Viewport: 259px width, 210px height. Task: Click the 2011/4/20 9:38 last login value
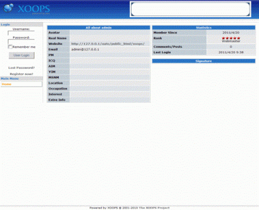point(231,52)
